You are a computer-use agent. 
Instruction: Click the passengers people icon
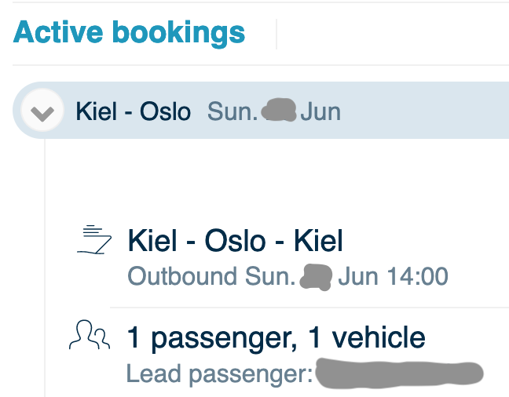click(90, 335)
